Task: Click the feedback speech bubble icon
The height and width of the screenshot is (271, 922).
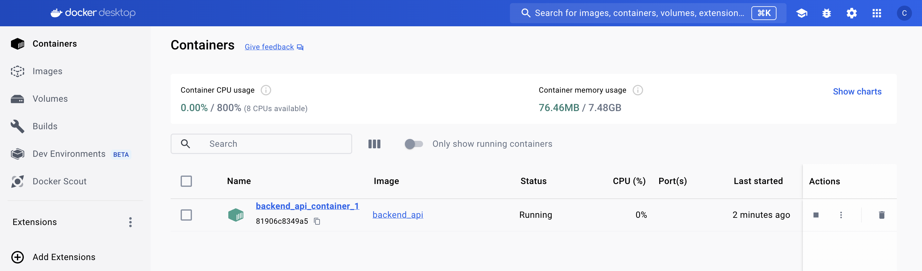Action: (x=300, y=48)
